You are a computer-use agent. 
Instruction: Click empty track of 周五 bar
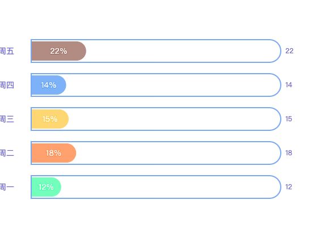pos(183,51)
